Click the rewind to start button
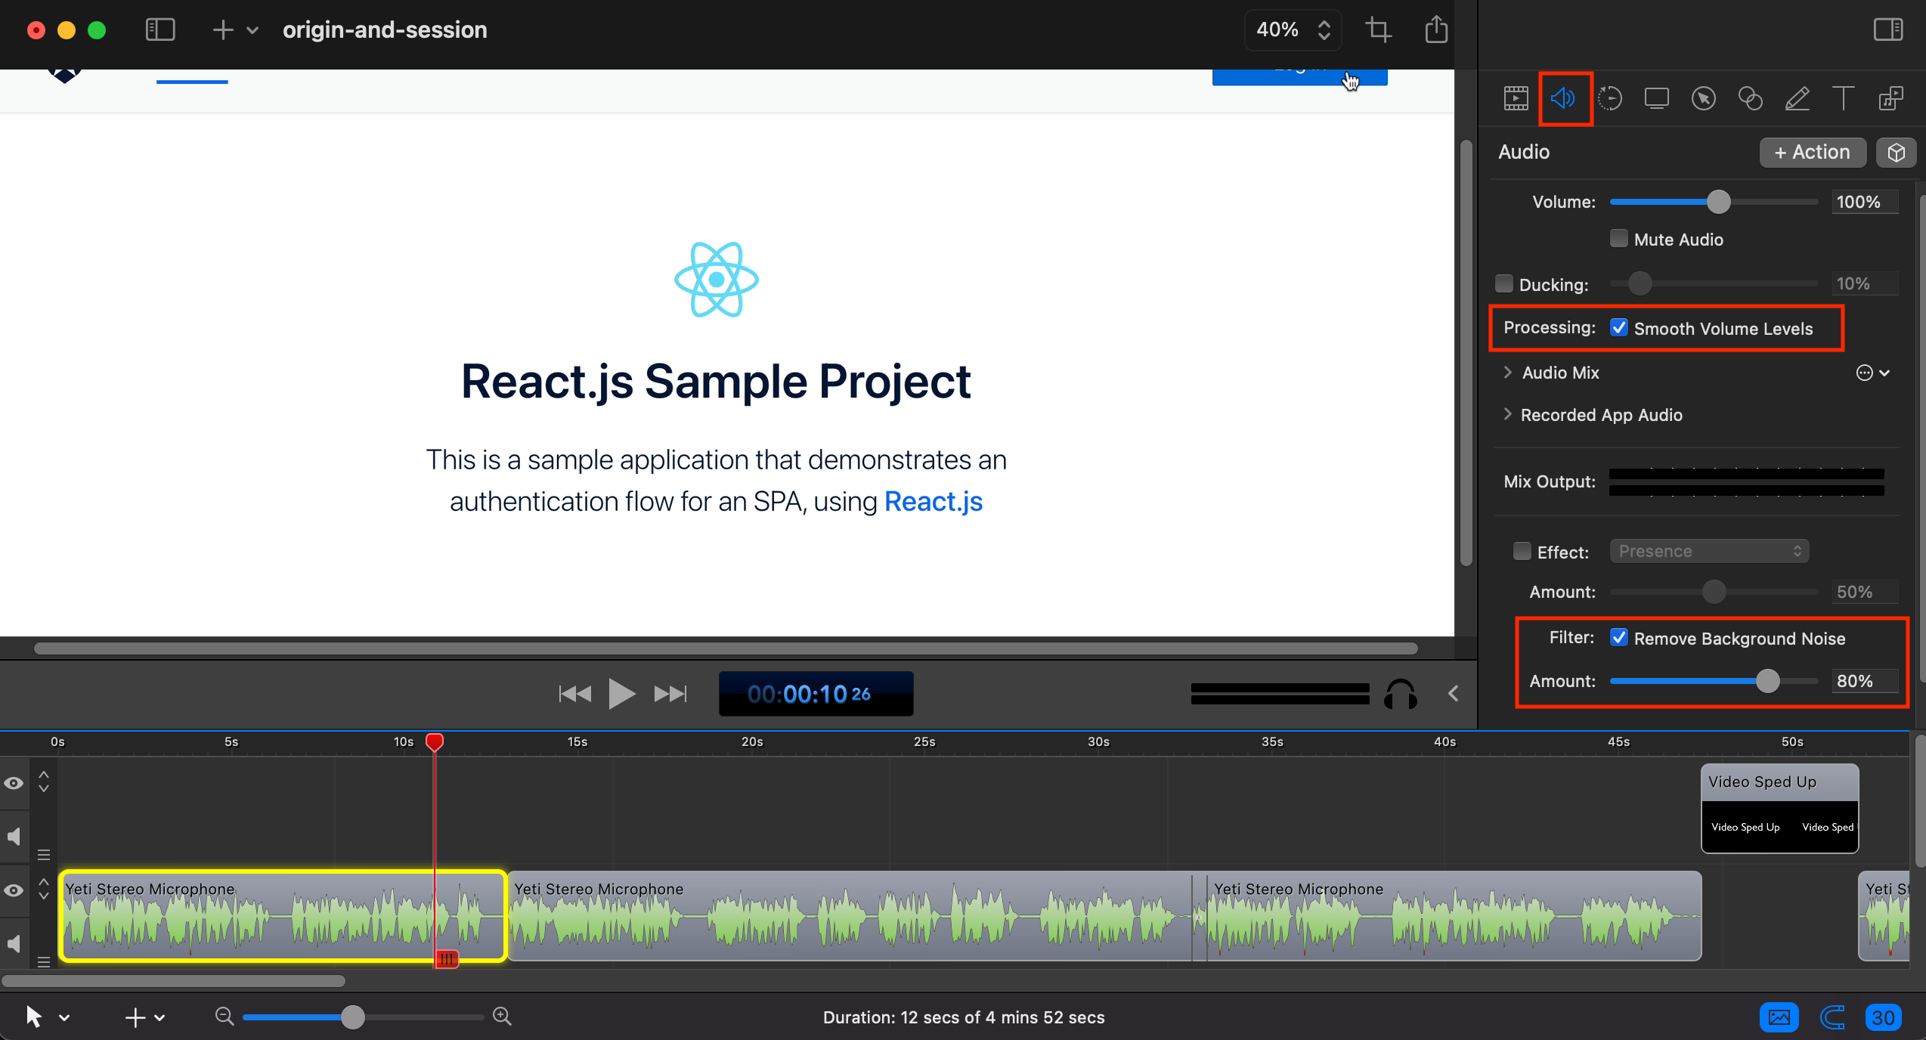1926x1040 pixels. tap(574, 694)
